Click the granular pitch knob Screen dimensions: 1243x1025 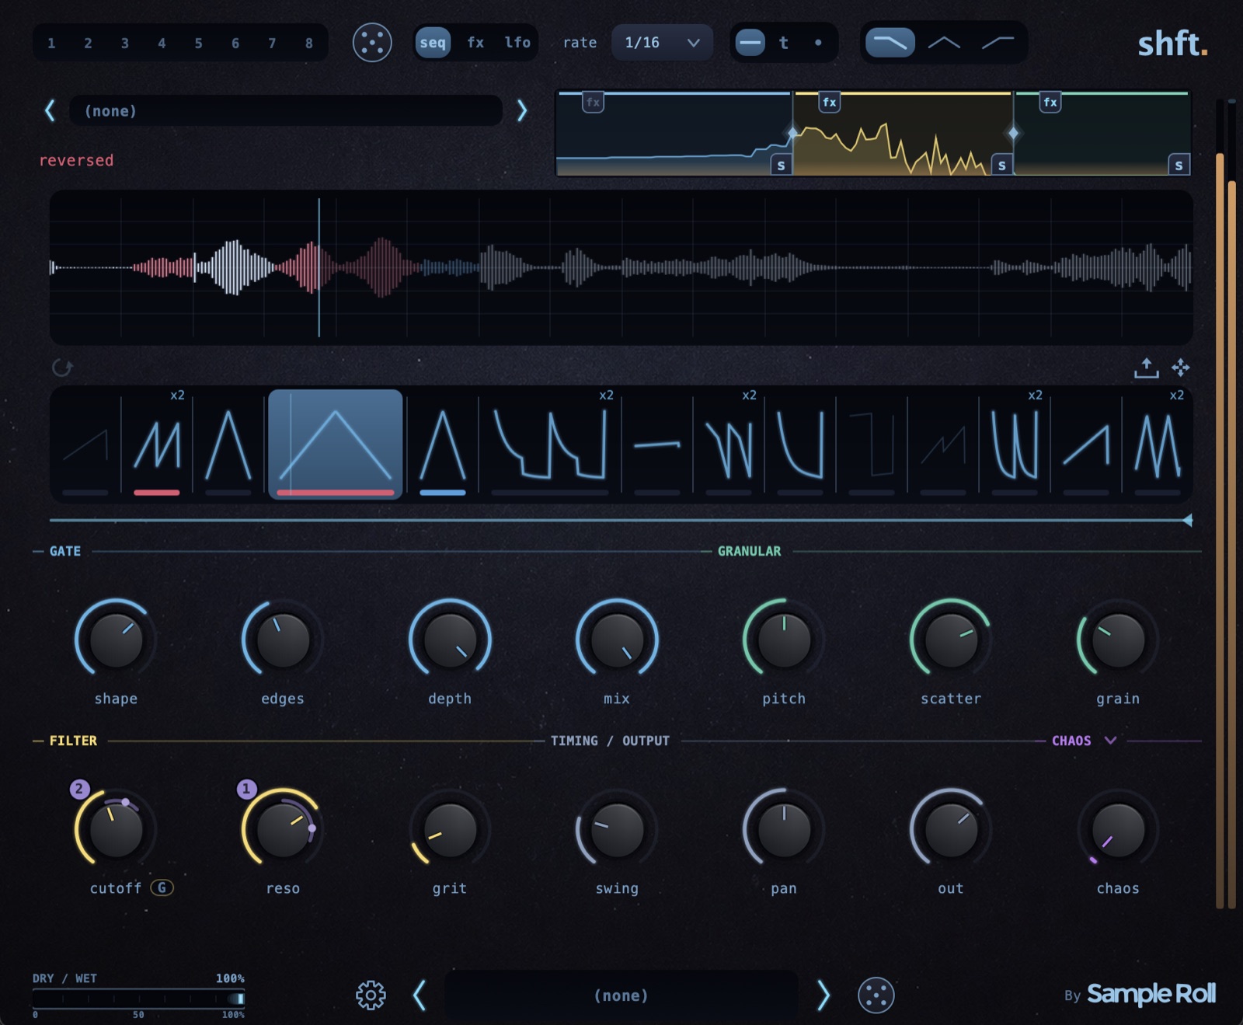pyautogui.click(x=784, y=640)
